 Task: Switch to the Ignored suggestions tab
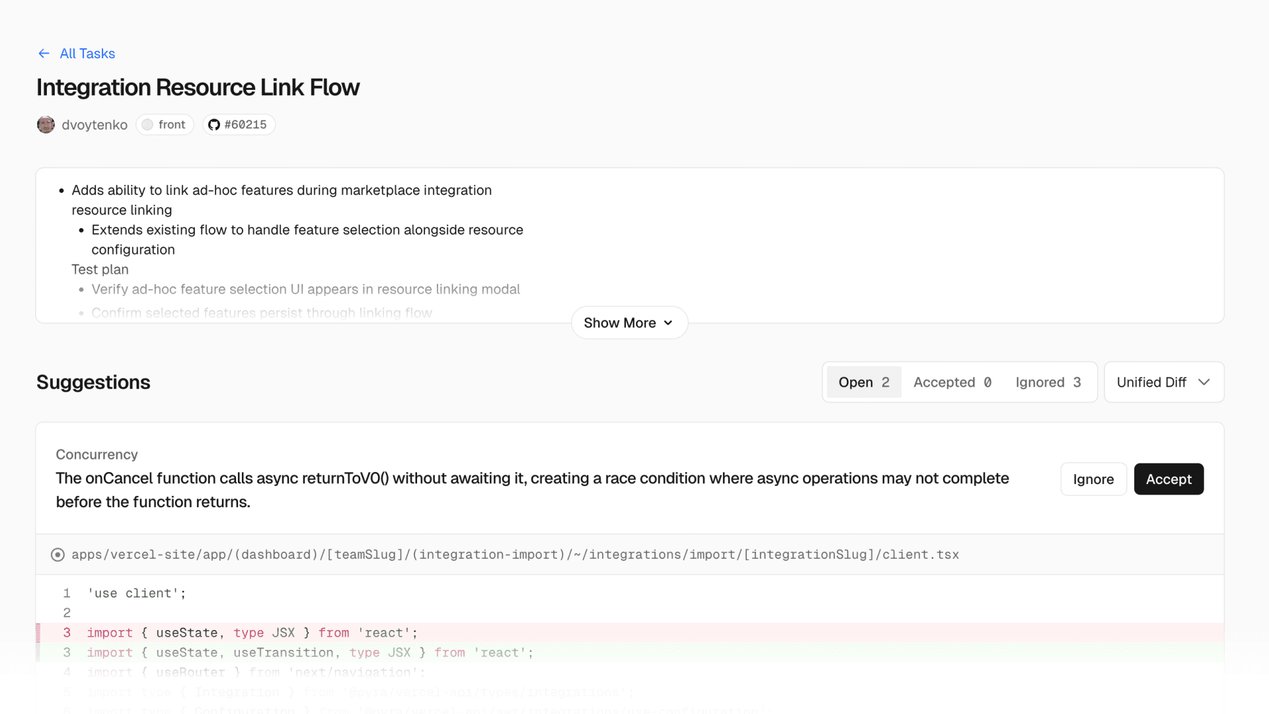(1048, 382)
